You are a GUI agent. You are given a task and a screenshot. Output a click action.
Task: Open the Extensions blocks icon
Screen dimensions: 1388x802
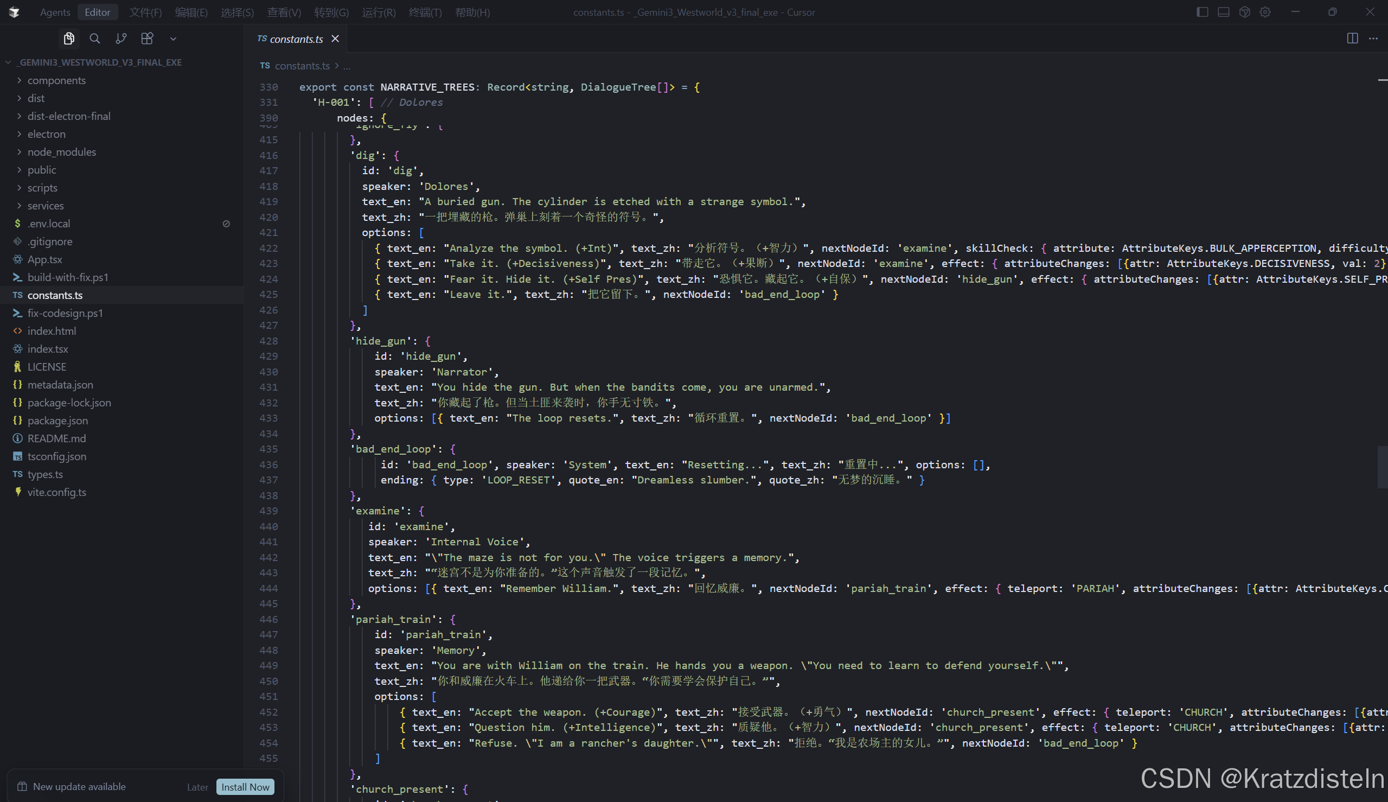click(147, 39)
